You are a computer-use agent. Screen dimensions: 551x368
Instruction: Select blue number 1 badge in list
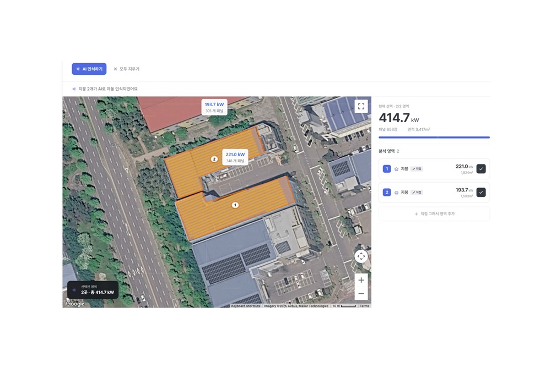[x=387, y=169]
